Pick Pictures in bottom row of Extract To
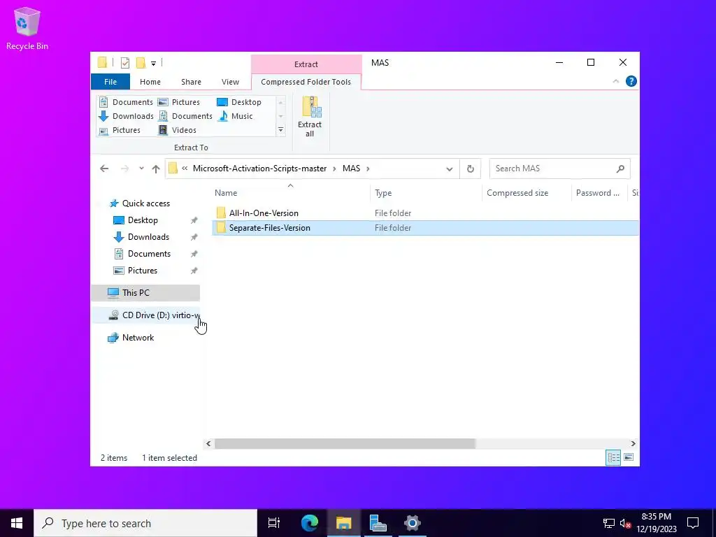Image resolution: width=716 pixels, height=537 pixels. 120,130
